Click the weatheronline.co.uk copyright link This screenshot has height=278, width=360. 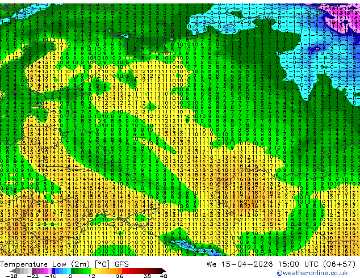(x=312, y=273)
